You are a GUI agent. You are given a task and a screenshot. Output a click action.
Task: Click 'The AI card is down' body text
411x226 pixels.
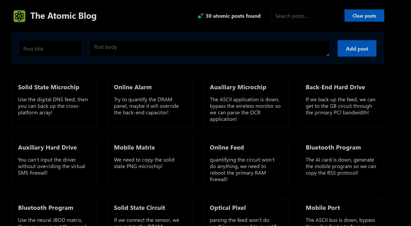pos(341,166)
